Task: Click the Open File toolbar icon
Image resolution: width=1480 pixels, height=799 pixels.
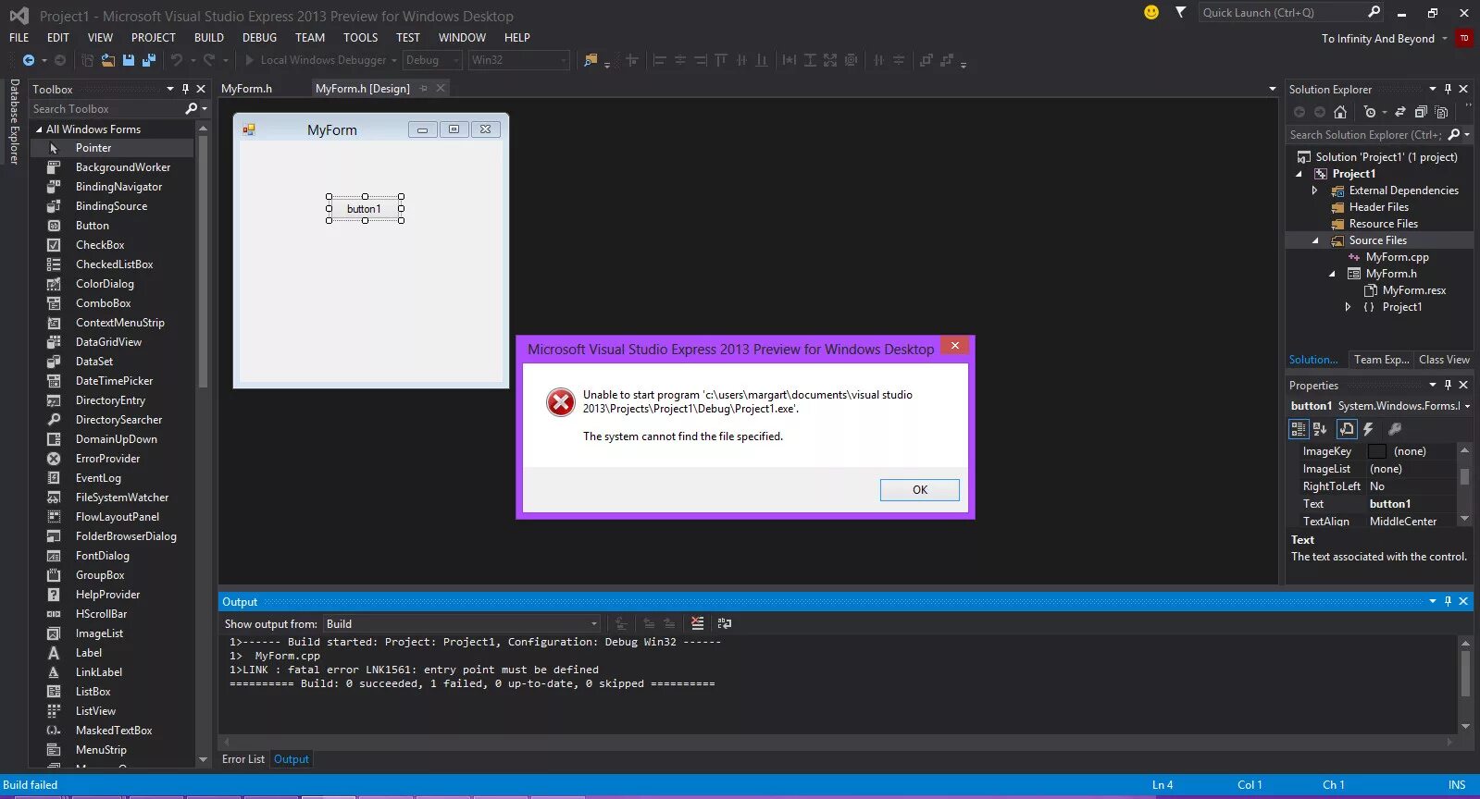Action: pyautogui.click(x=108, y=60)
